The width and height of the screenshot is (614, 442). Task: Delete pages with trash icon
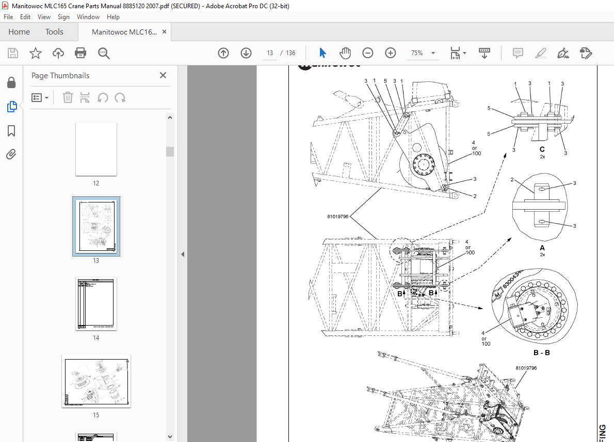tap(68, 98)
